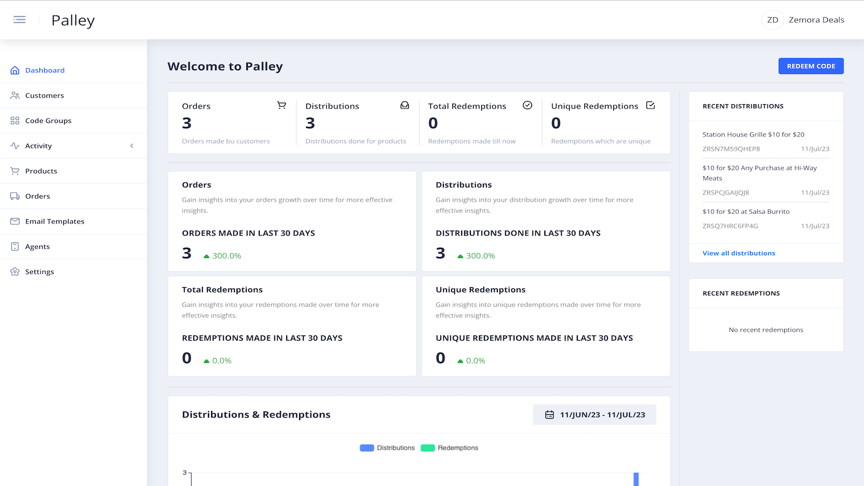Select the Station House Grille distribution entry
This screenshot has width=864, height=486.
point(766,141)
